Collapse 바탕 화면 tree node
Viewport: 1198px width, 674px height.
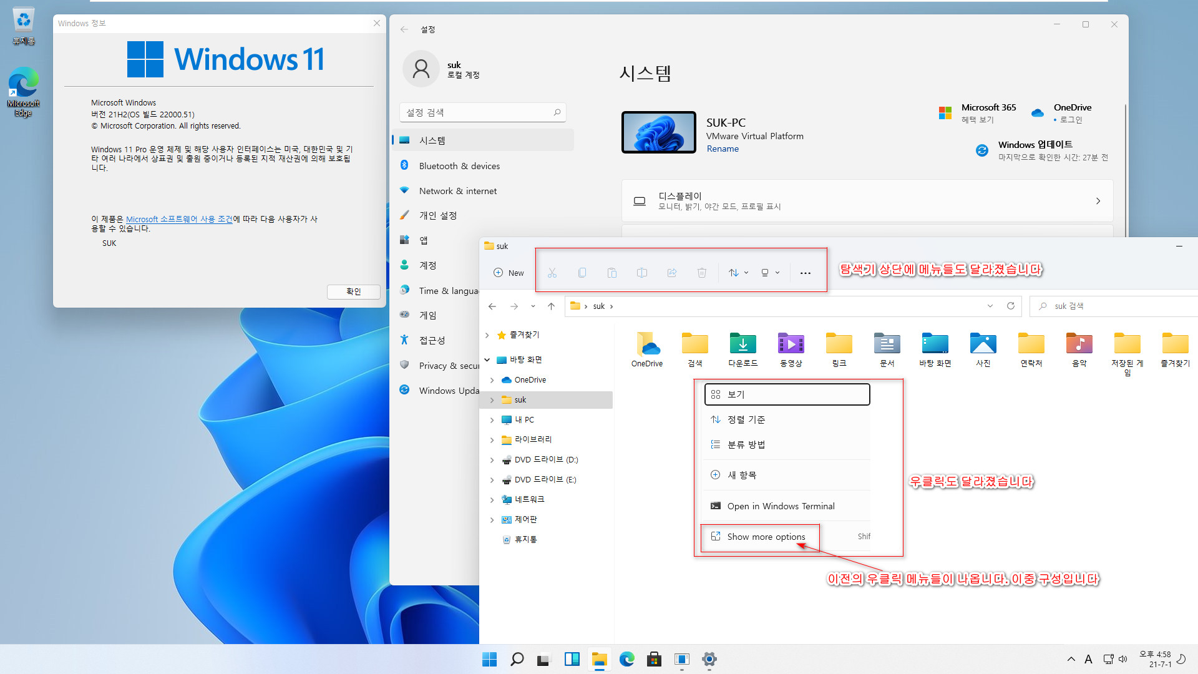[487, 360]
